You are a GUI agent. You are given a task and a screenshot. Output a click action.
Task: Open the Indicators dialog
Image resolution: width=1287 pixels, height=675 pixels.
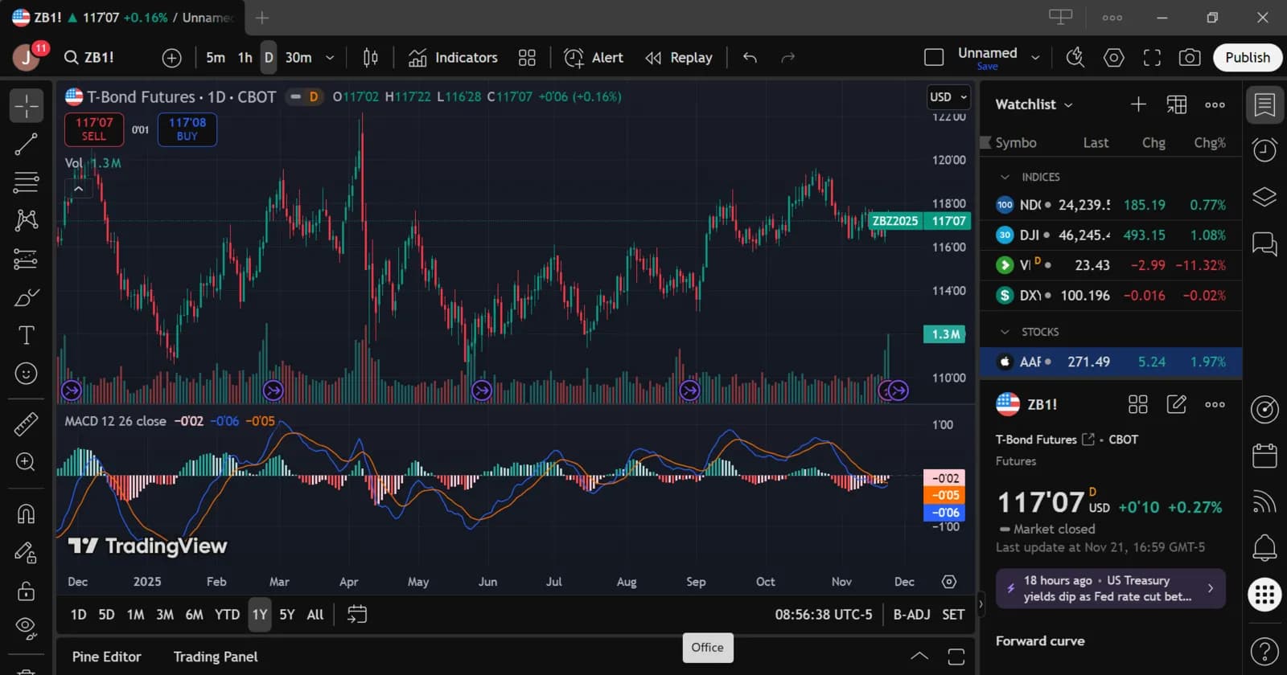[453, 58]
